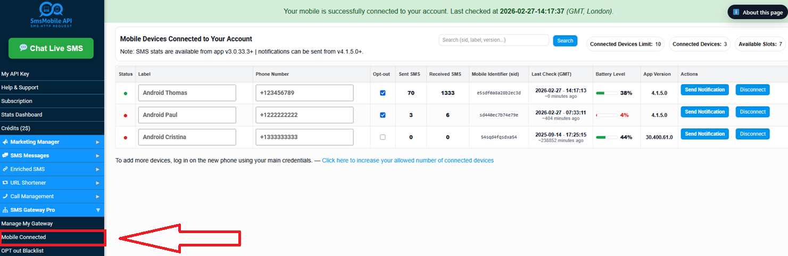
Task: Send Notification to Android Thomas
Action: (x=704, y=90)
